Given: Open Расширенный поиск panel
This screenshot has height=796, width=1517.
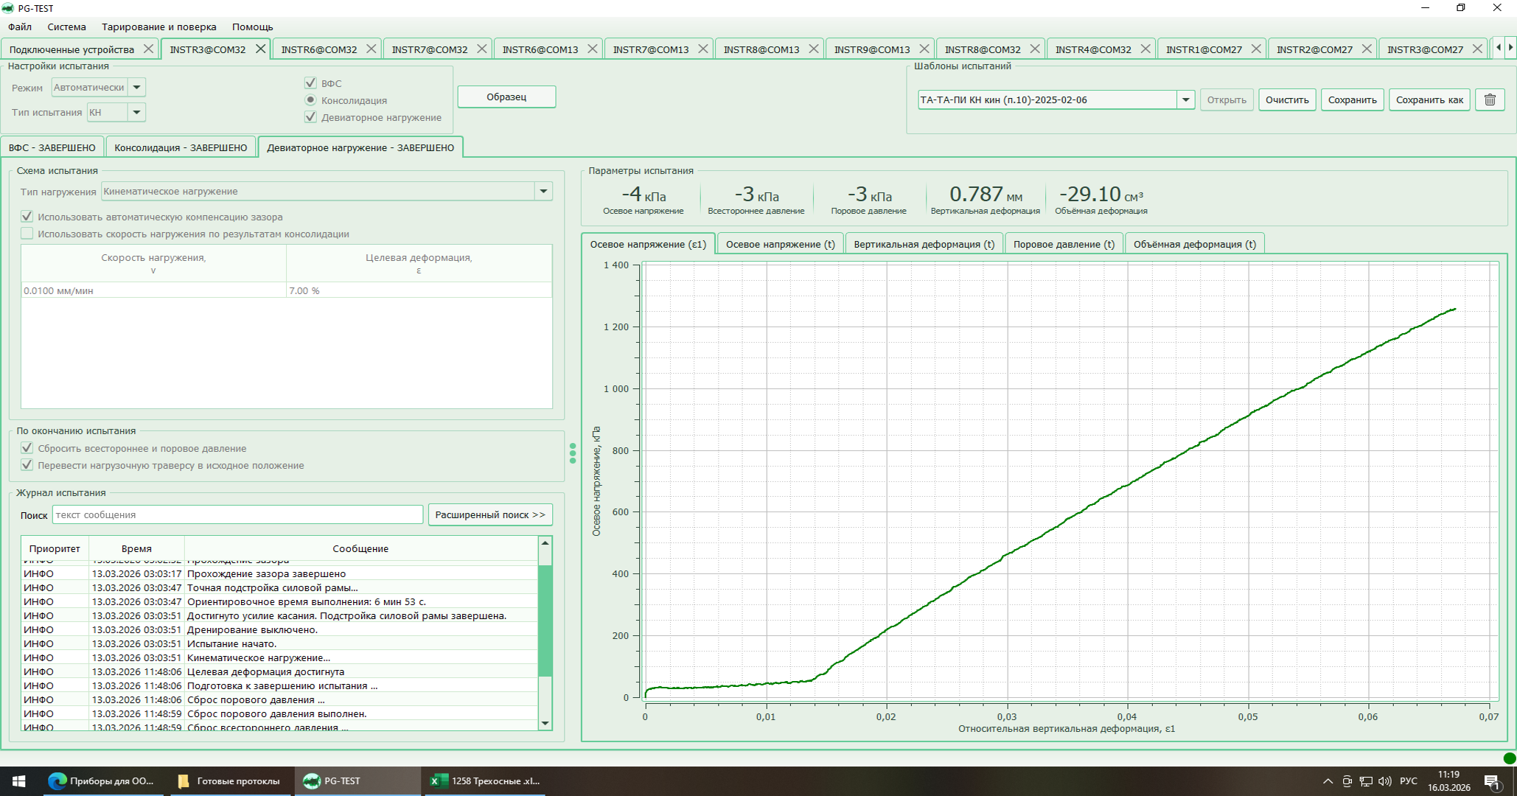Looking at the screenshot, I should click(x=490, y=514).
